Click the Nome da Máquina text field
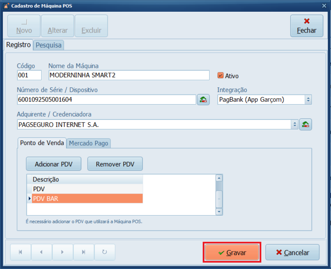This screenshot has width=331, height=269. (x=129, y=75)
